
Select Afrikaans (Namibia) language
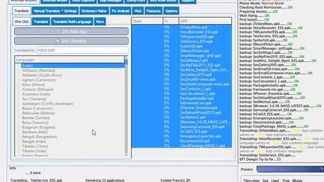[38, 70]
